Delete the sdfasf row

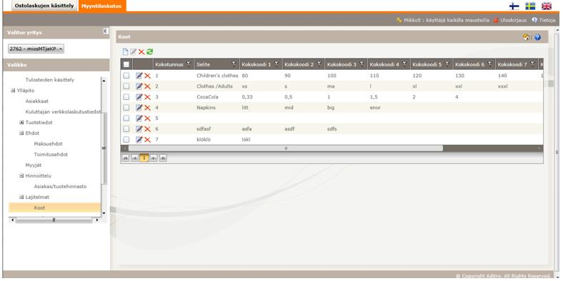[147, 128]
